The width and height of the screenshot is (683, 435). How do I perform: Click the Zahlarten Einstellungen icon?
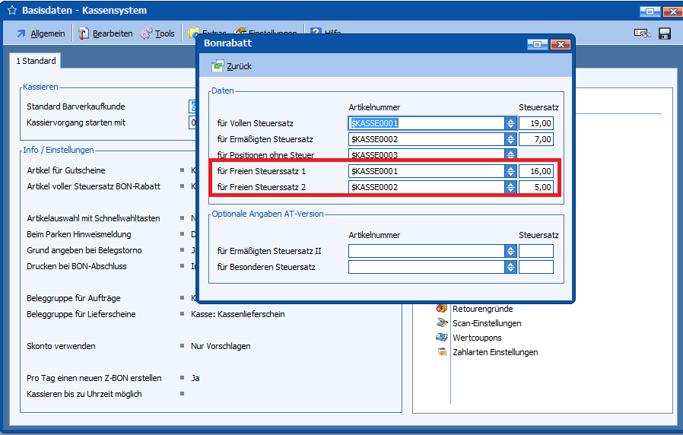point(441,352)
